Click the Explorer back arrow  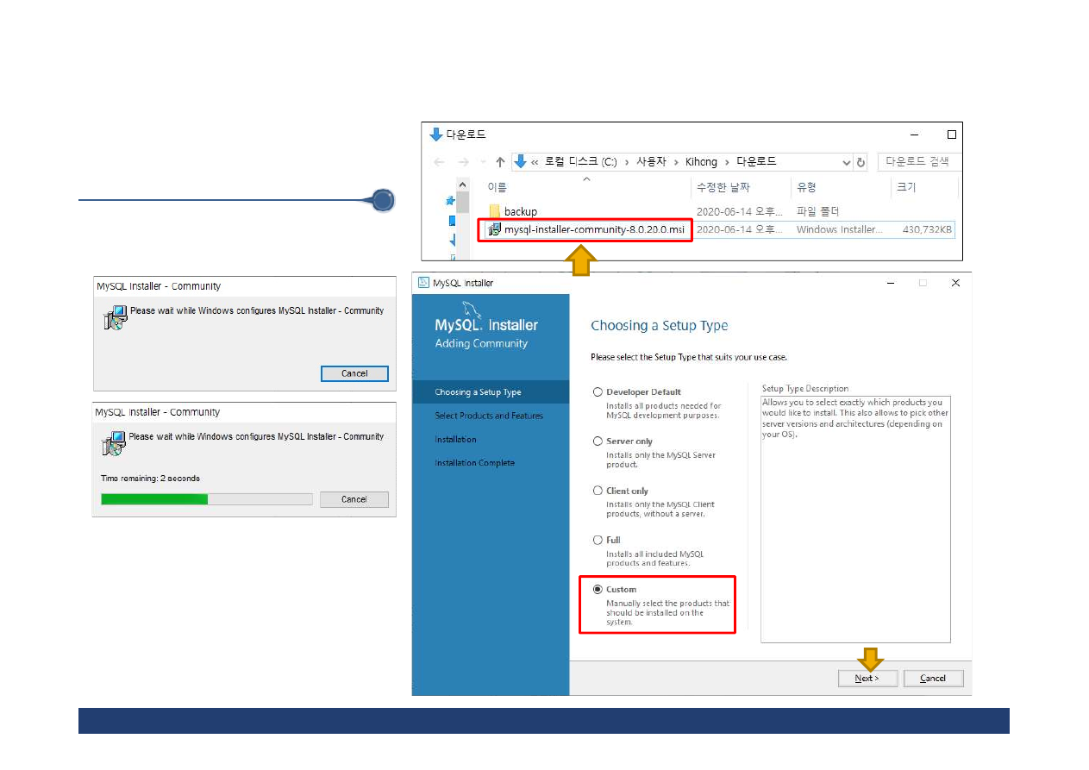pyautogui.click(x=439, y=162)
